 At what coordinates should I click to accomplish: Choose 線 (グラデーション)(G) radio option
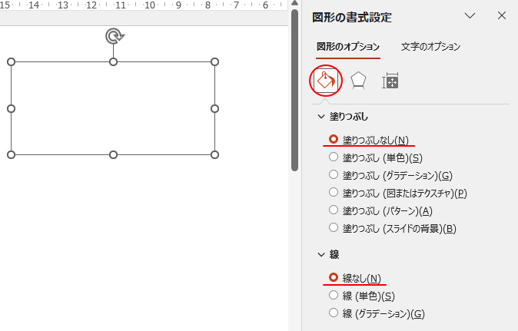pos(377,313)
